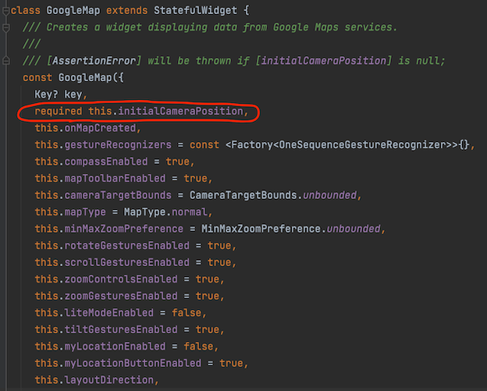Click the OneSequenceGestureRecognizer type
This screenshot has height=391, width=487.
[362, 144]
